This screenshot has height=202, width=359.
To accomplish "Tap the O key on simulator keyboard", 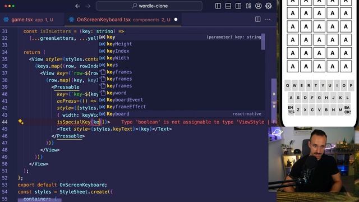I will 344,86.
